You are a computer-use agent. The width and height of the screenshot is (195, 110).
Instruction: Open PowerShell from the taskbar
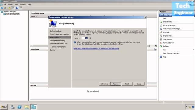tap(19, 107)
